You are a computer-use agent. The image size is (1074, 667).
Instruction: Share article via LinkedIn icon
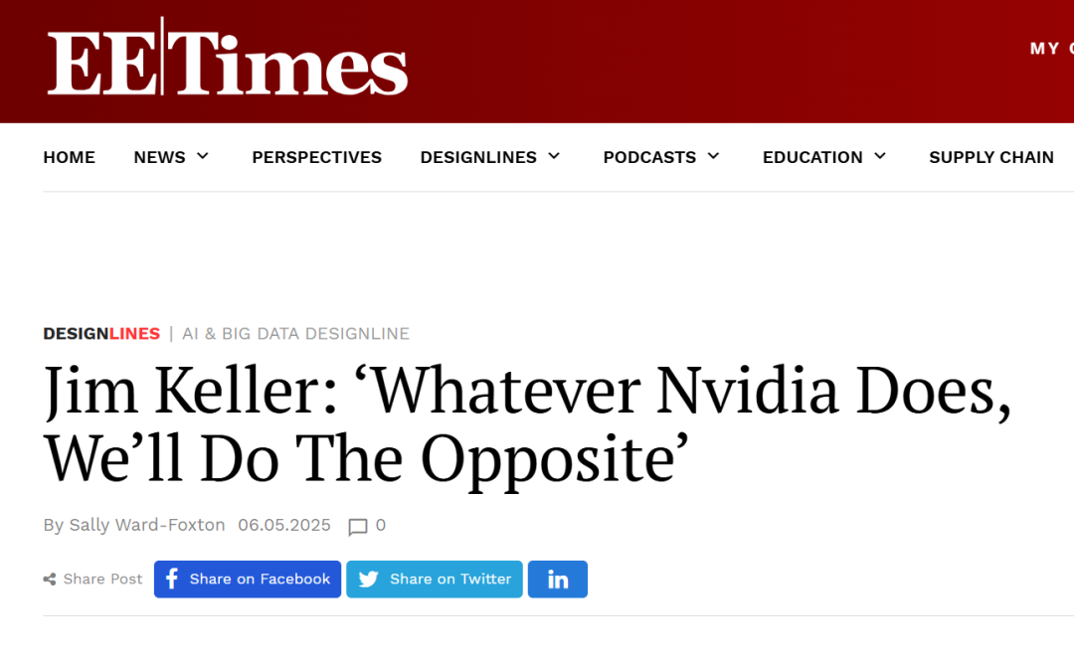pos(558,580)
